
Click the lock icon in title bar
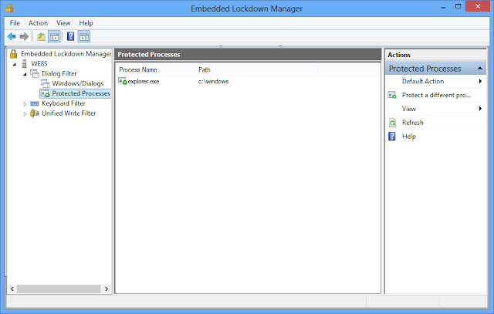[x=9, y=8]
